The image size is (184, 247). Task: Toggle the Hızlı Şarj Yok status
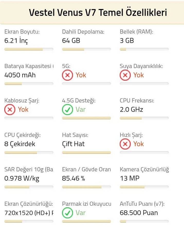pos(139,144)
